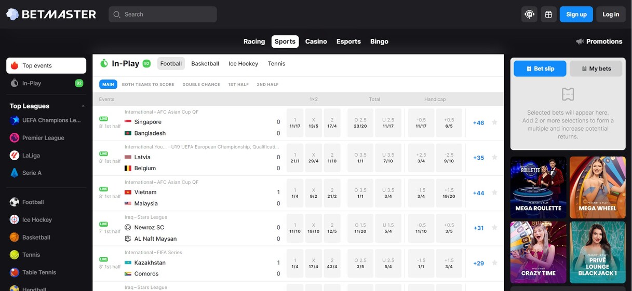Open the Mega Roulette game thumbnail
Viewport: 632px width, 291px height.
click(x=538, y=188)
